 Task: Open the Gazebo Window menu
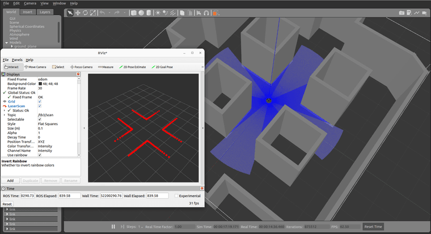pos(59,3)
